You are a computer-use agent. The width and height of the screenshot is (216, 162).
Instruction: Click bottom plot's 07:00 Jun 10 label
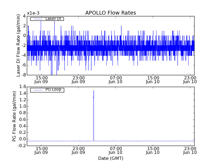tap(116, 151)
